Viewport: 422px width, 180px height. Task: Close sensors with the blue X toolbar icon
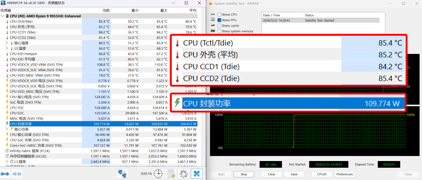click(x=196, y=174)
